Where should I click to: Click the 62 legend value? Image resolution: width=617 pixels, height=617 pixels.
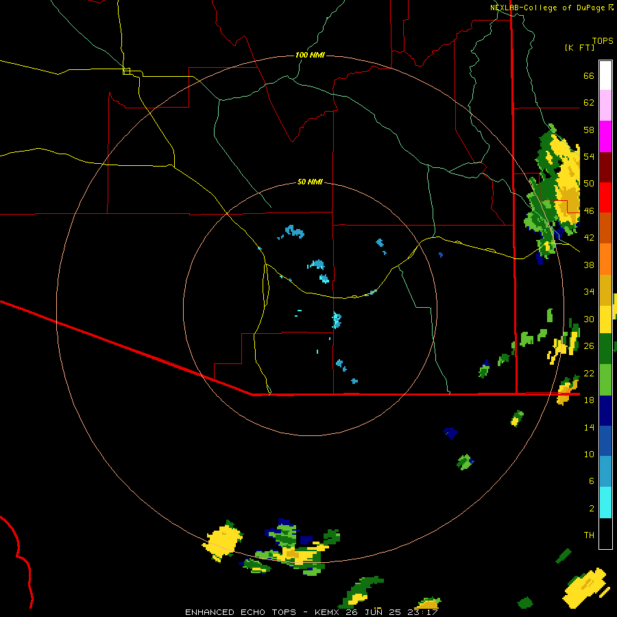click(x=589, y=102)
